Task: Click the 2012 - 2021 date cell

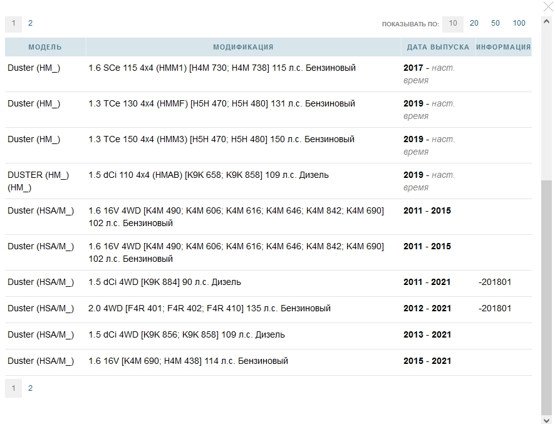Action: [427, 309]
